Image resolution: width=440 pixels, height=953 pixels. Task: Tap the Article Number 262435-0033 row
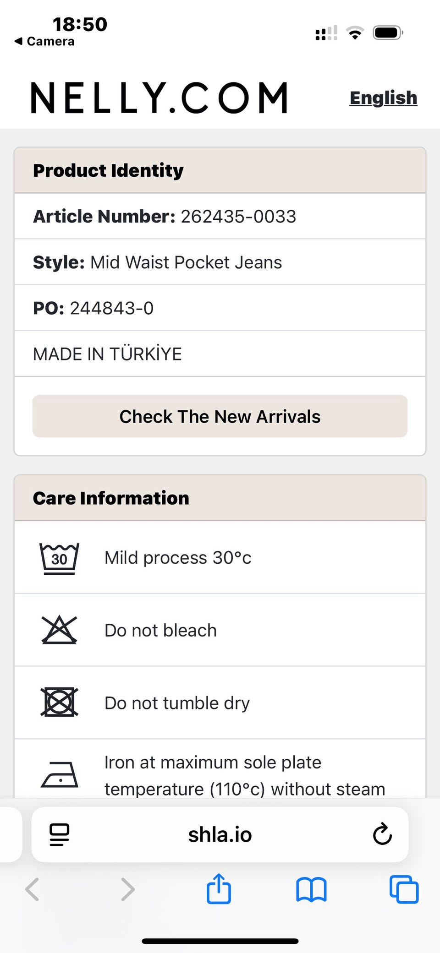click(x=220, y=216)
